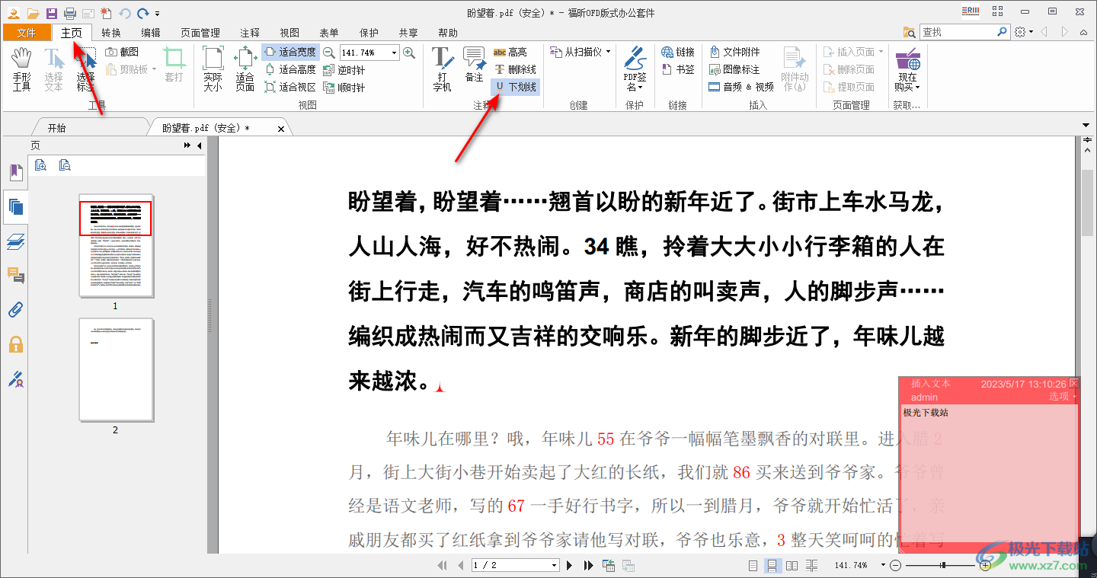Save the document from quick toolbar

tap(52, 13)
